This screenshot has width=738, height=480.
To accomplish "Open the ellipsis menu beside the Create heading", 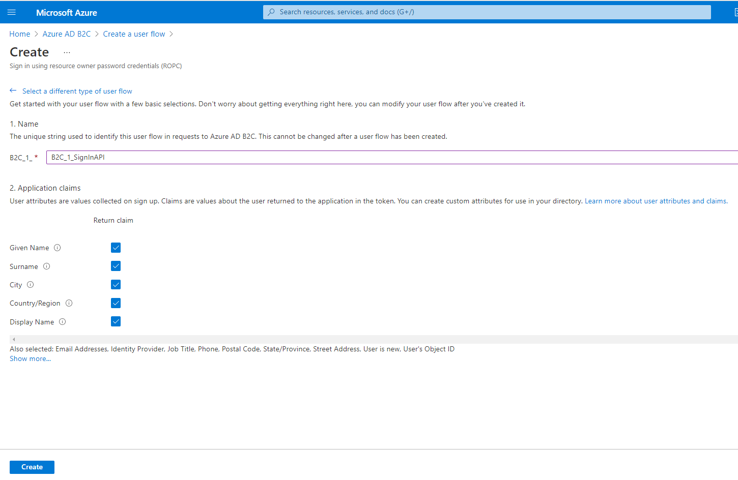I will point(67,51).
